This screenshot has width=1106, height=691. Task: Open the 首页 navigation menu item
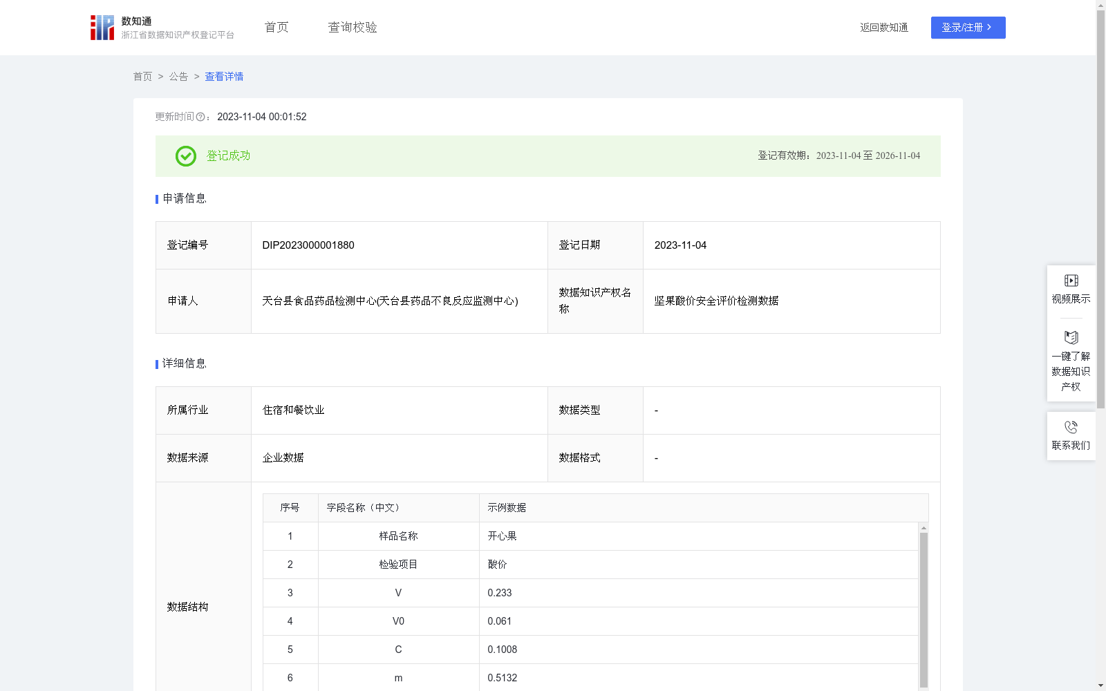click(276, 28)
